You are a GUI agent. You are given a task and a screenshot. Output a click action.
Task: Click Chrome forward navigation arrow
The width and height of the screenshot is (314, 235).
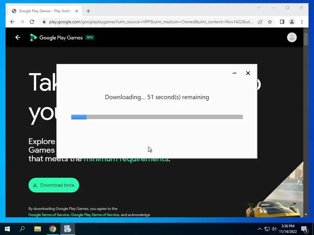(22, 22)
